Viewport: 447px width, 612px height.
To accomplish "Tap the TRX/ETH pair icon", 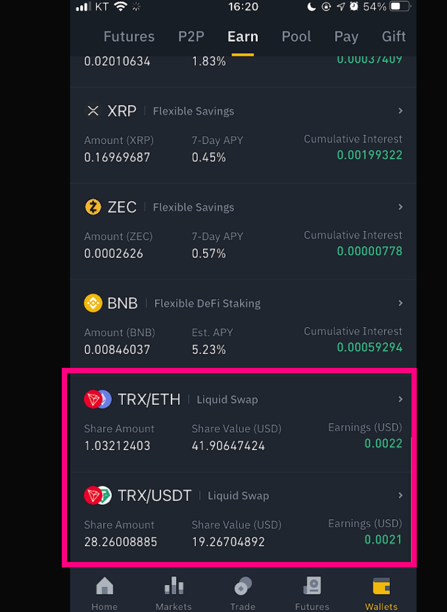I will coord(97,399).
